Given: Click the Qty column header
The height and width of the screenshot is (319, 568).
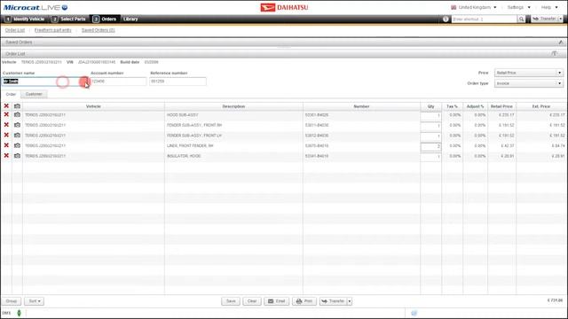Looking at the screenshot, I should tap(430, 106).
